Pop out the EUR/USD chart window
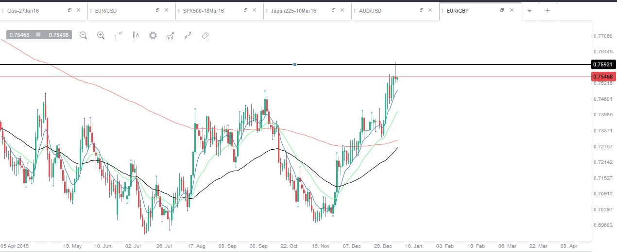Screen dimensions: 617x252 click(x=157, y=10)
